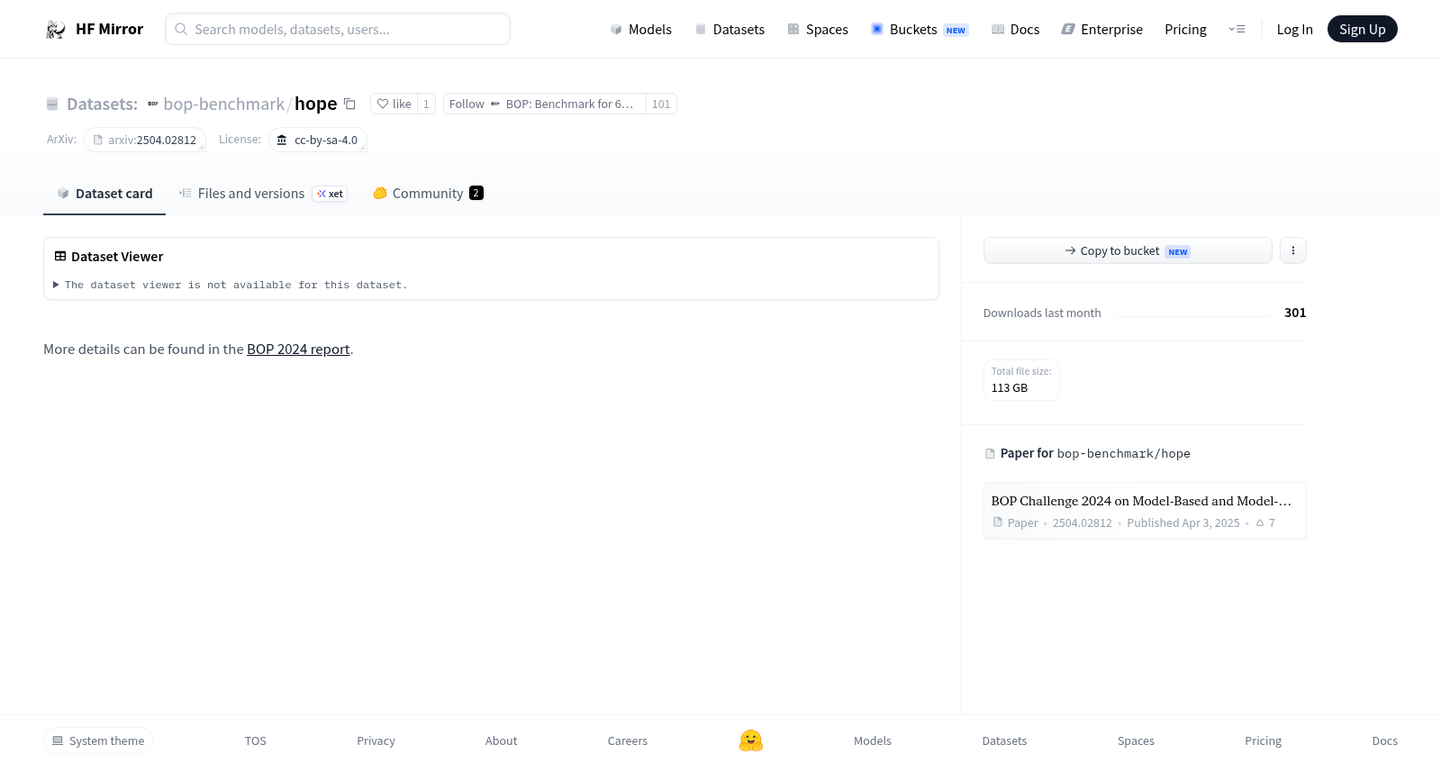Click the hope dataset name
This screenshot has height=772, width=1441.
tap(315, 104)
